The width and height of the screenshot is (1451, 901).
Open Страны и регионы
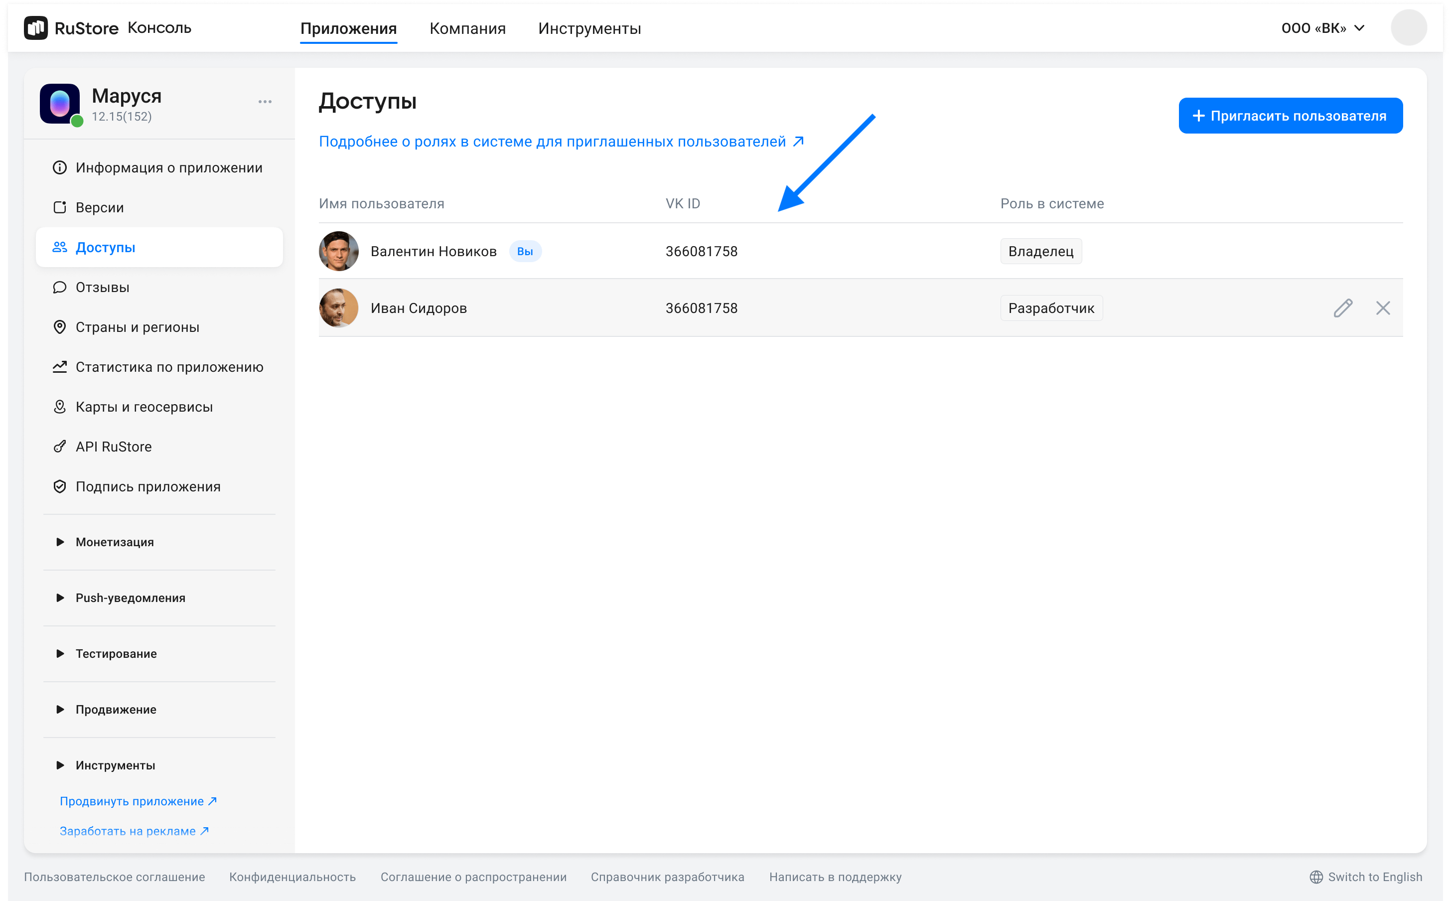point(137,327)
